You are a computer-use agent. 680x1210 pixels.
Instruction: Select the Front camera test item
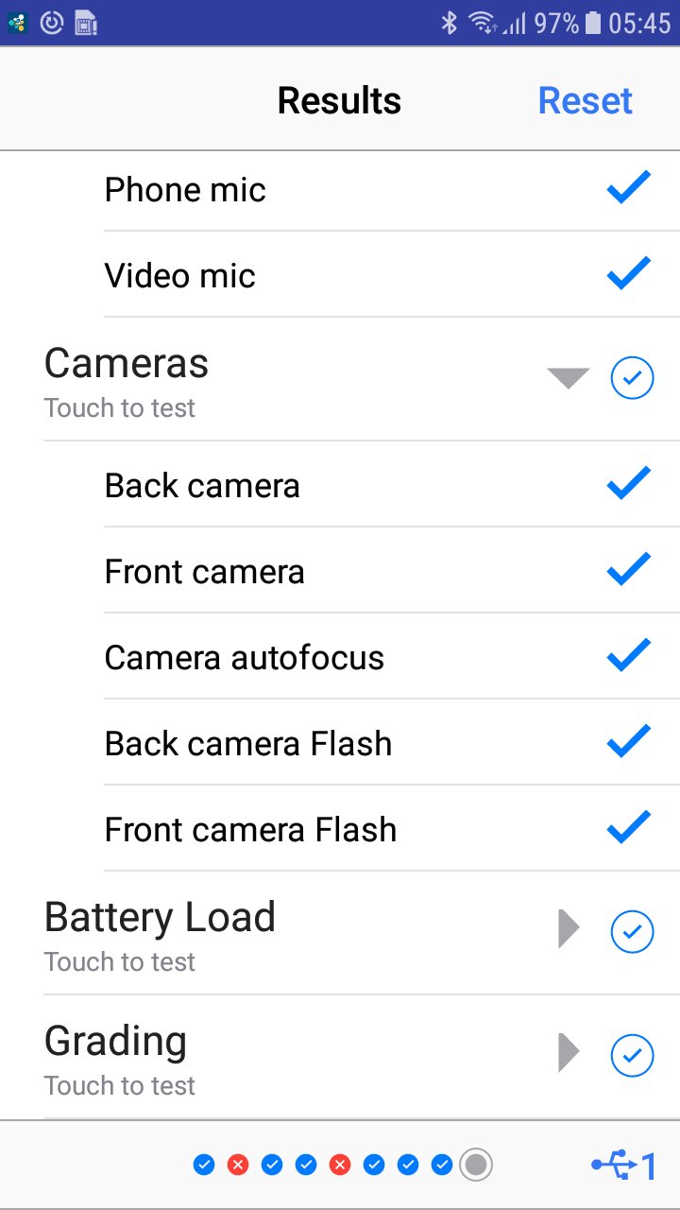pyautogui.click(x=205, y=572)
